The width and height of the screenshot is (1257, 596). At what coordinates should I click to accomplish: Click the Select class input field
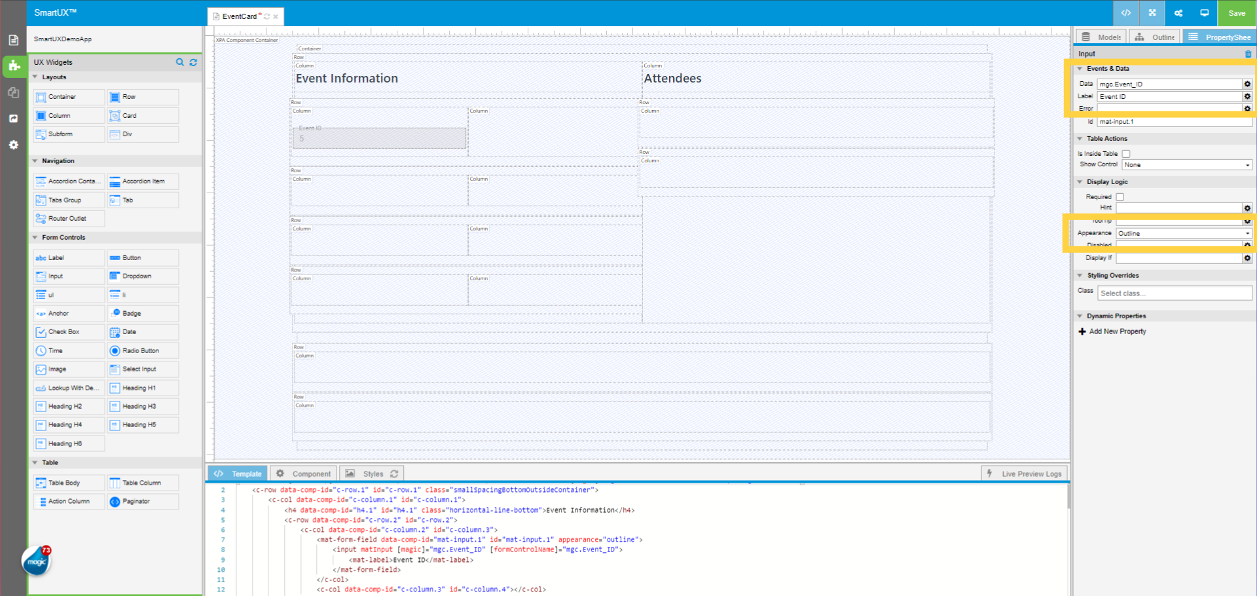click(1174, 293)
